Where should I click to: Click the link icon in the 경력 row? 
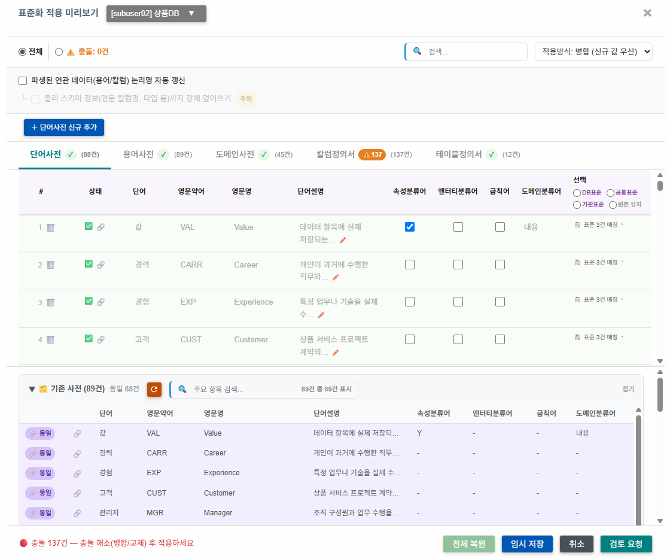coord(101,265)
